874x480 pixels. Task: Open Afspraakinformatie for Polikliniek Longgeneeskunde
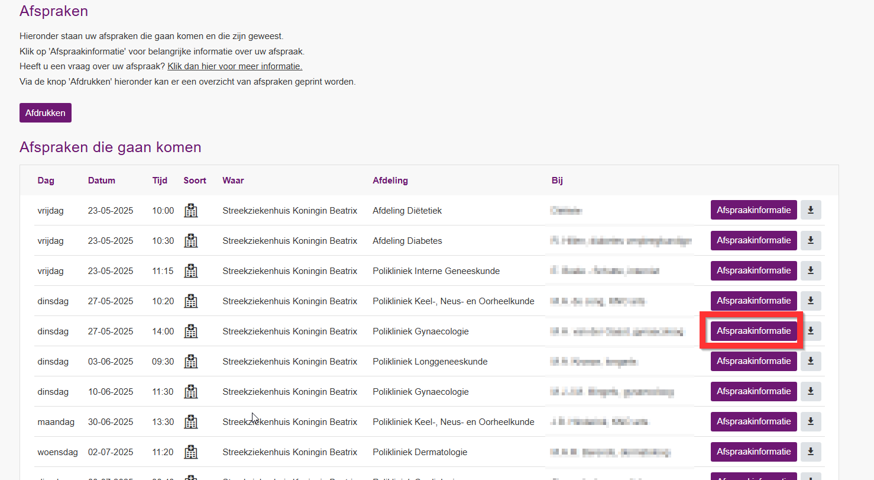click(754, 361)
